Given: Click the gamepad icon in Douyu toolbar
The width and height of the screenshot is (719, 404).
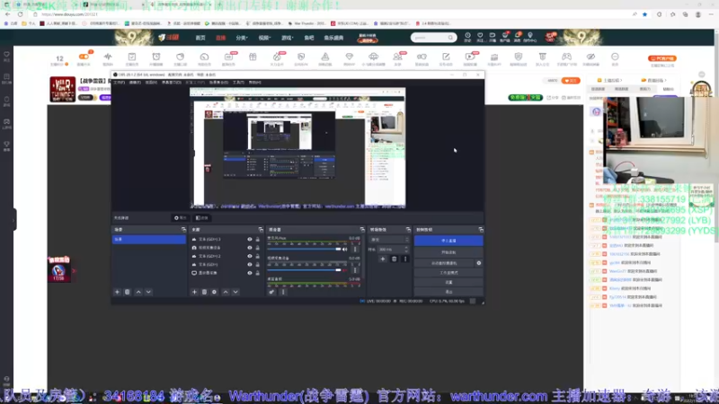Looking at the screenshot, I should (x=567, y=57).
